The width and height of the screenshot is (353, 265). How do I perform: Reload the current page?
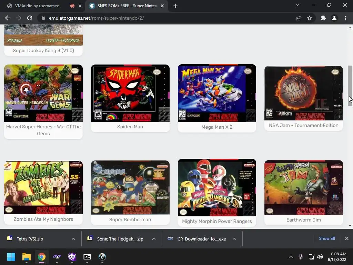(x=30, y=18)
